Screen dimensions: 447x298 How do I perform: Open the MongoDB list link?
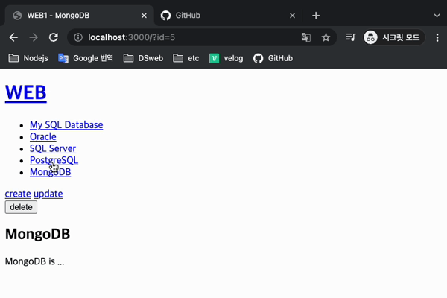[50, 172]
